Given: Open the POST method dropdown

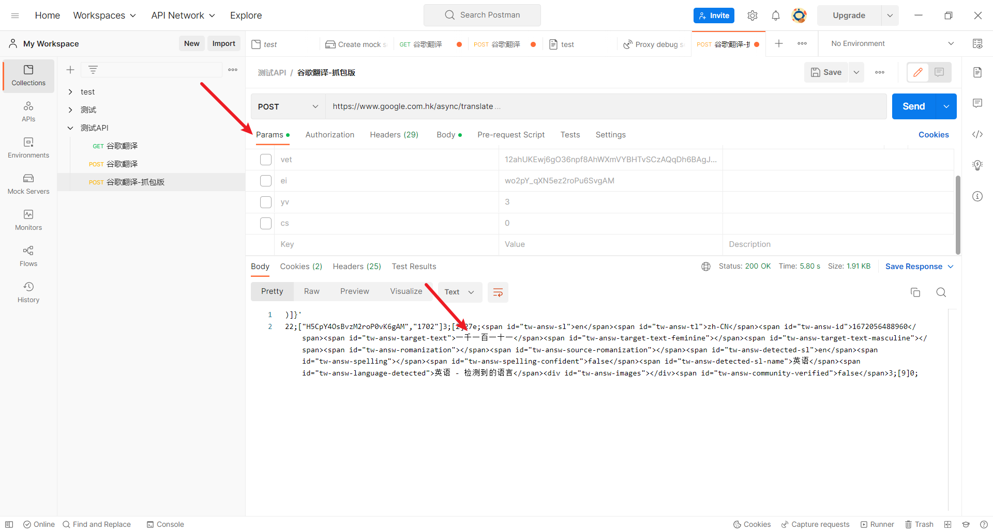Looking at the screenshot, I should pos(288,106).
